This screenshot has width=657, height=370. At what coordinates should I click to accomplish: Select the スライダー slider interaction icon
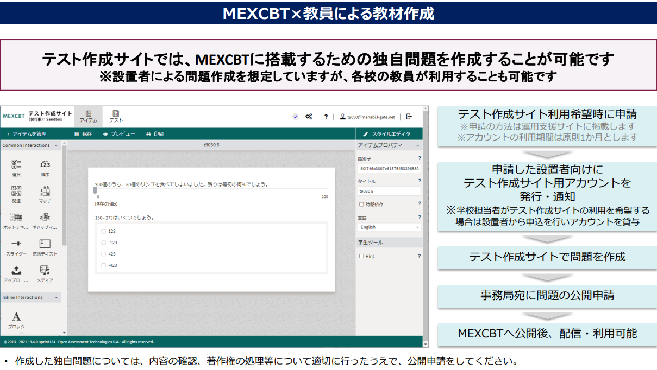click(x=16, y=244)
